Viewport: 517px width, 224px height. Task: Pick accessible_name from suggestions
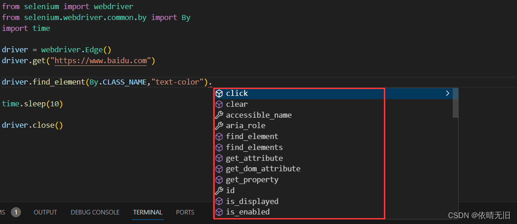coord(333,115)
